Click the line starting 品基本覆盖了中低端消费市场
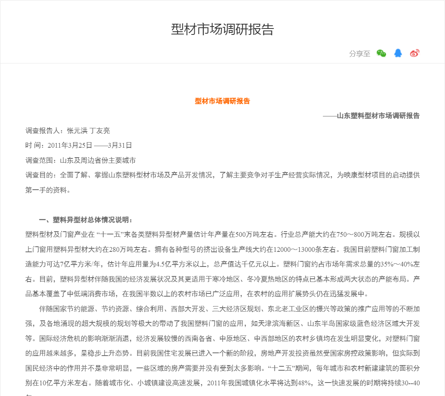Screen dimensions: 445x396 point(197,294)
